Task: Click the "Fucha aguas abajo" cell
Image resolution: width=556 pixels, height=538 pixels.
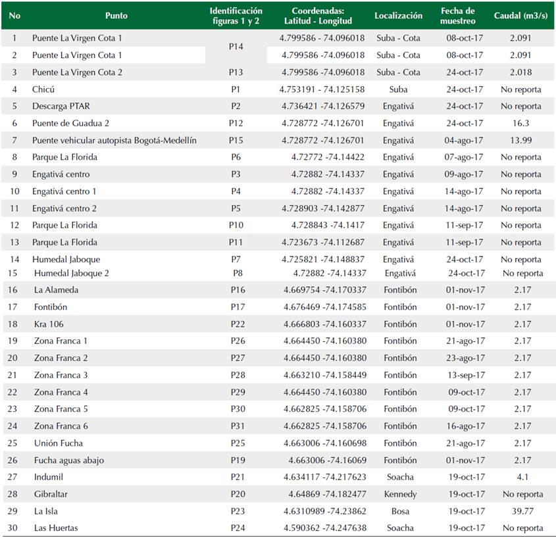Action: coord(69,460)
